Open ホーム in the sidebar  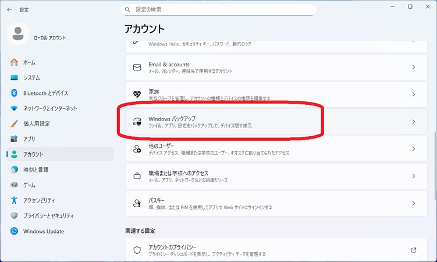click(x=60, y=62)
